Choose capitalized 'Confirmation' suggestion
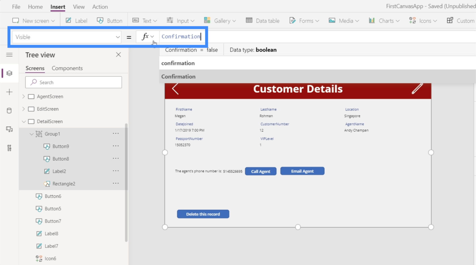The image size is (476, 265). [x=178, y=76]
